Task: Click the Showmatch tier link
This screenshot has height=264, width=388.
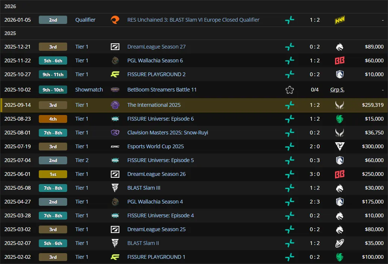Action: (89, 90)
